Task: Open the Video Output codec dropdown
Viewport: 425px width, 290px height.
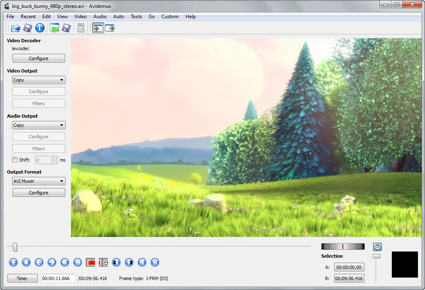Action: (x=38, y=80)
